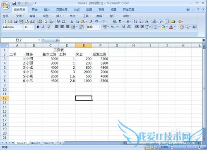Click the Insert Worksheet tab icon

click(59, 143)
